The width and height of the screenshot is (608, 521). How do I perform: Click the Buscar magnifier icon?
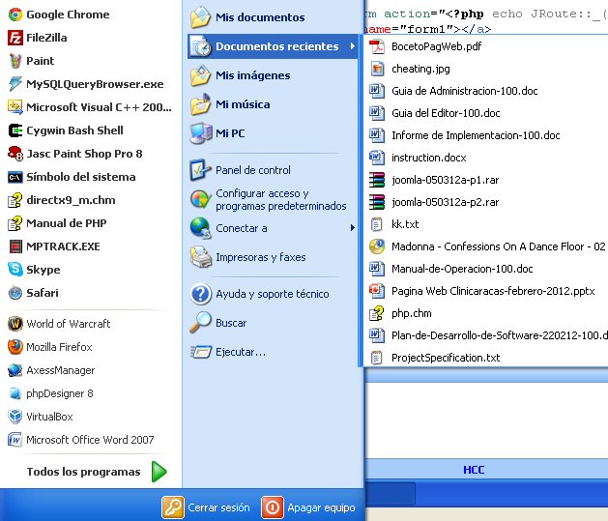coord(200,323)
